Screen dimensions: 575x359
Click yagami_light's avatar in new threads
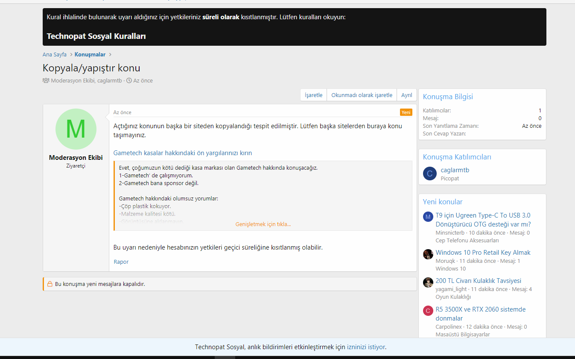(x=428, y=282)
